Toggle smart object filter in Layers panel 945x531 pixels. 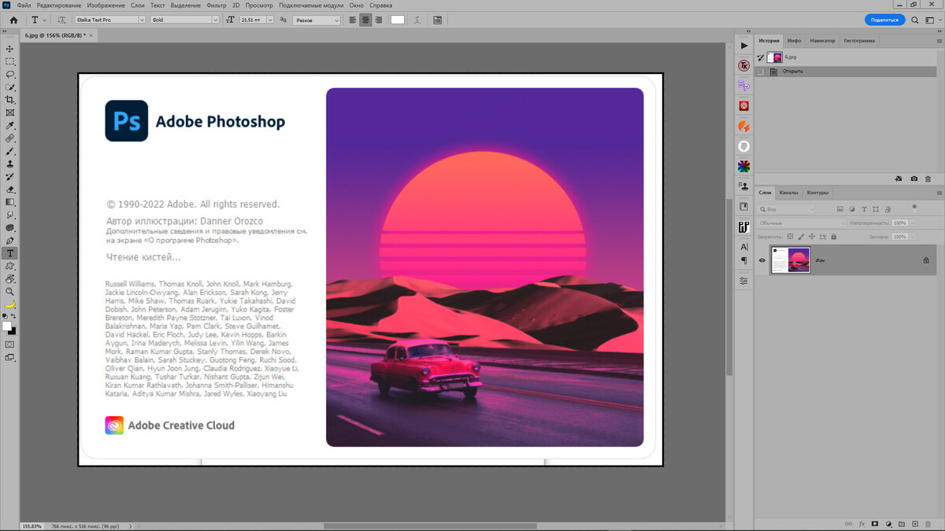[x=889, y=209]
